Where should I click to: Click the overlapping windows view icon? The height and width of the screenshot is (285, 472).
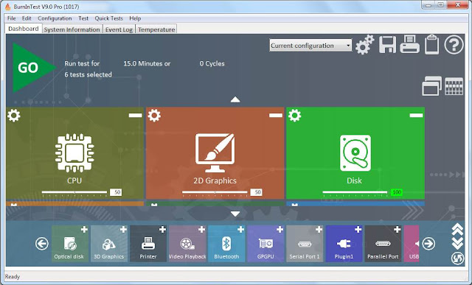(431, 86)
